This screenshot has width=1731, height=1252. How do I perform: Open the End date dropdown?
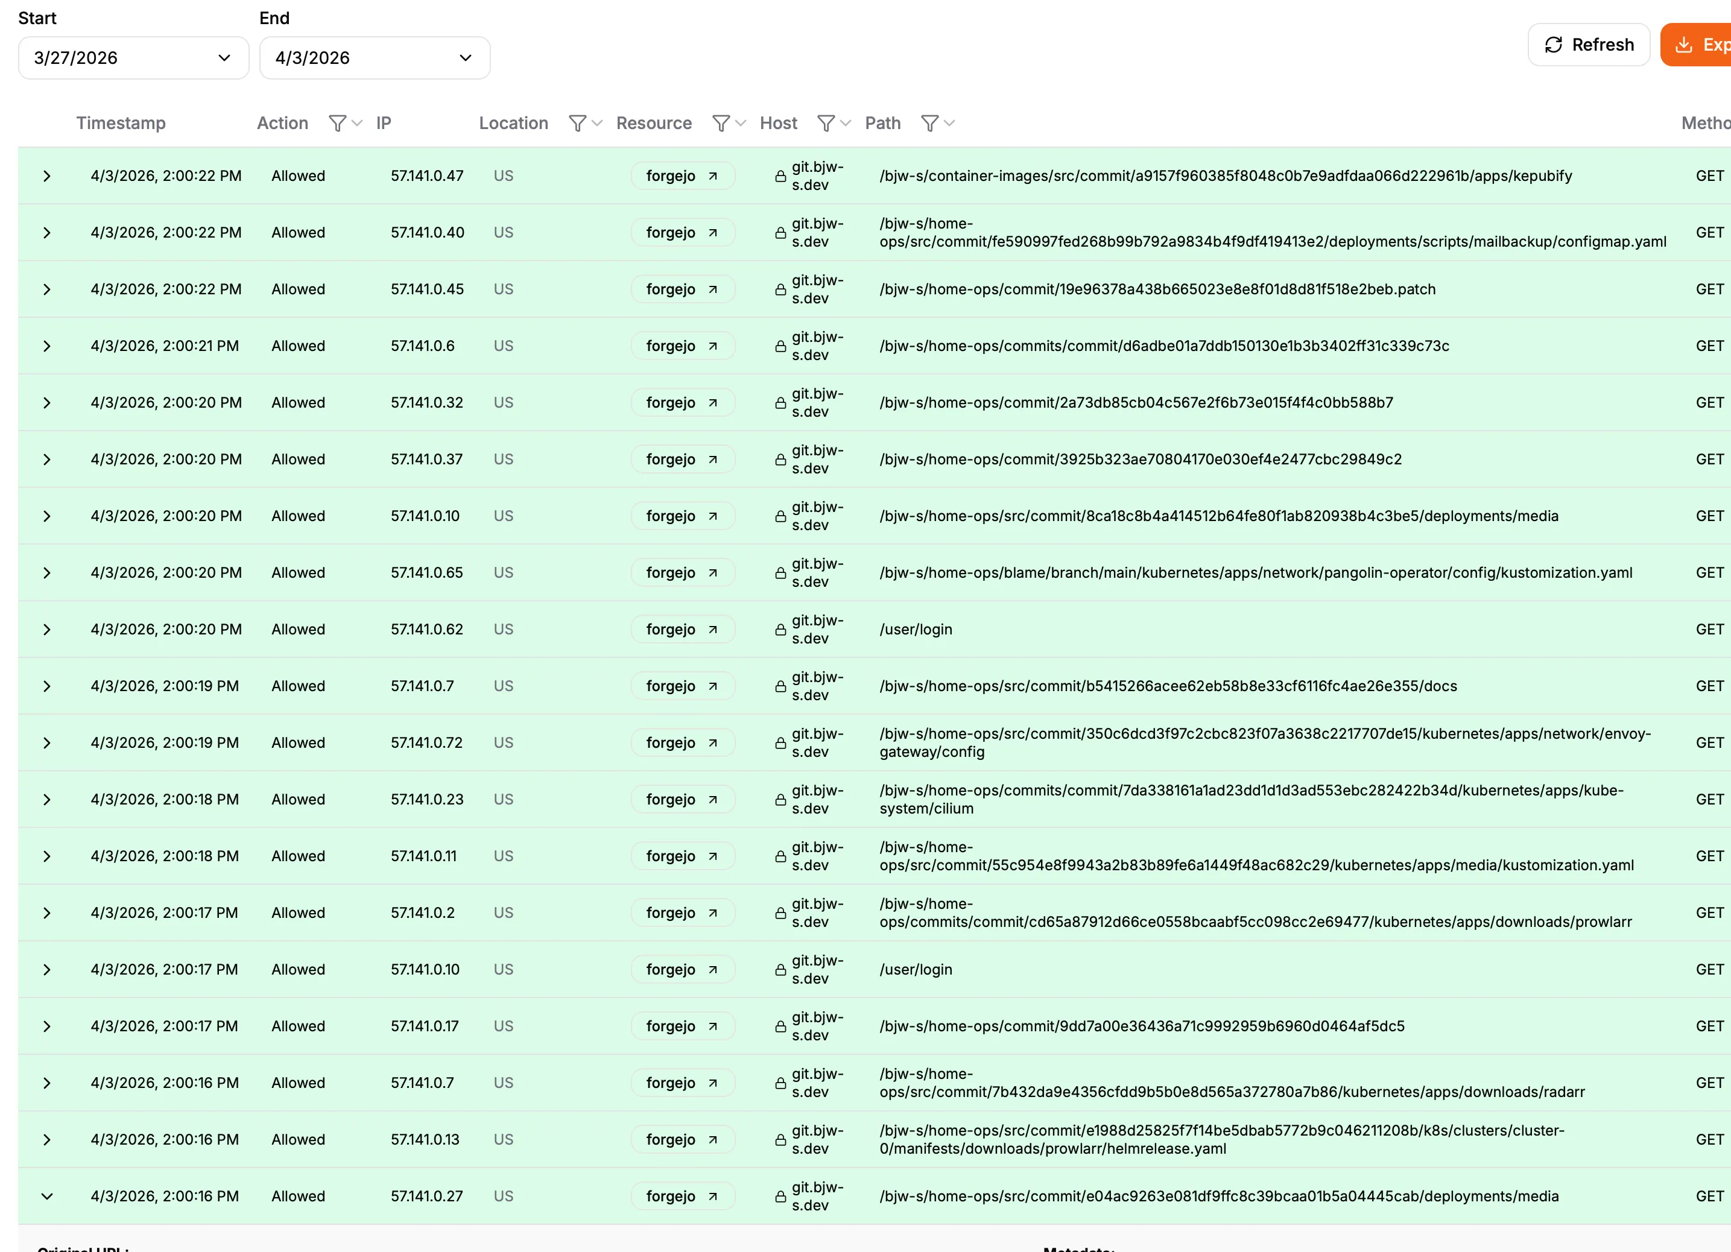click(x=375, y=58)
